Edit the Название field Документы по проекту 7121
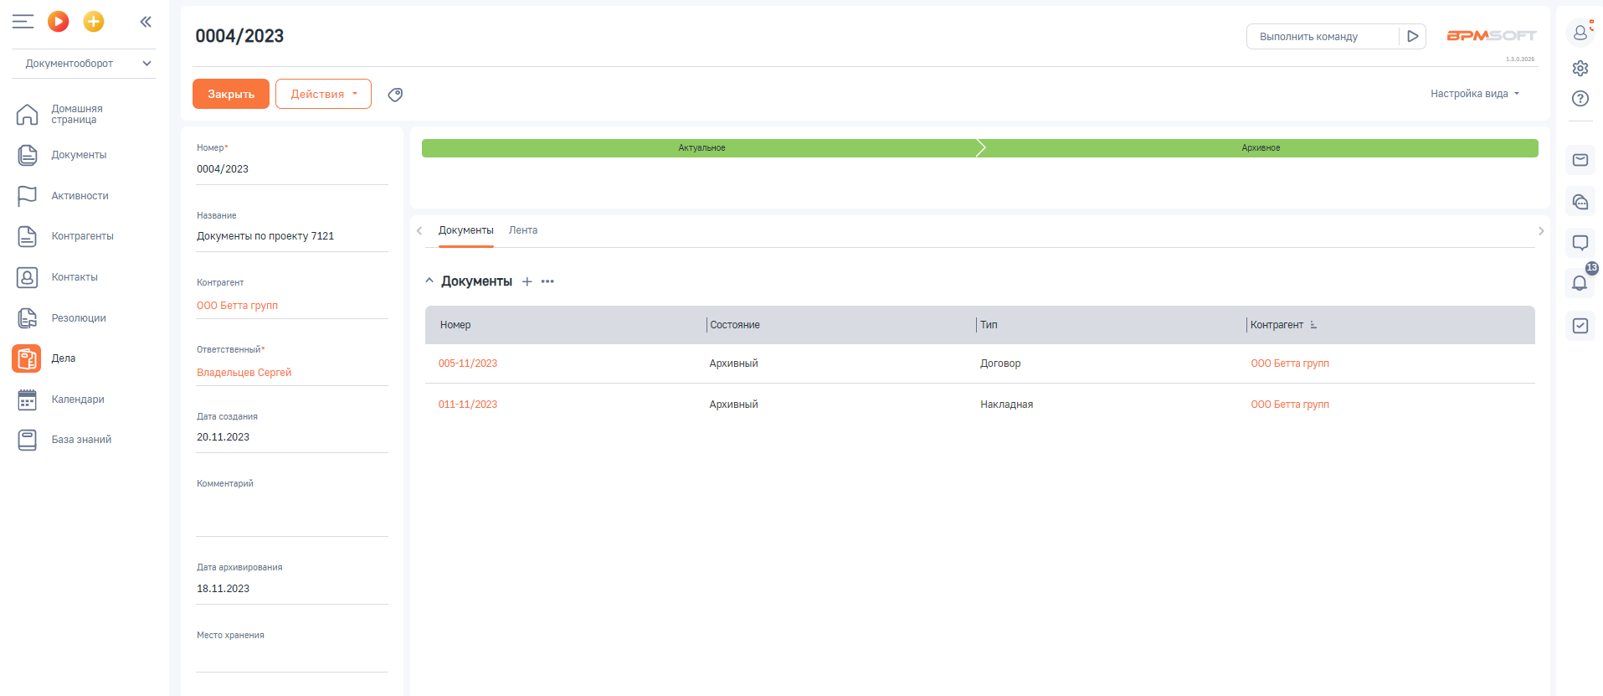 [x=292, y=236]
